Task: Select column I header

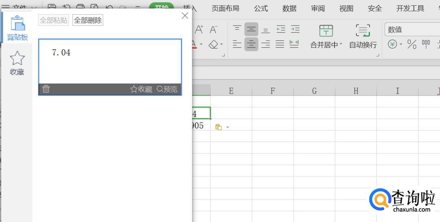Action: click(x=397, y=91)
